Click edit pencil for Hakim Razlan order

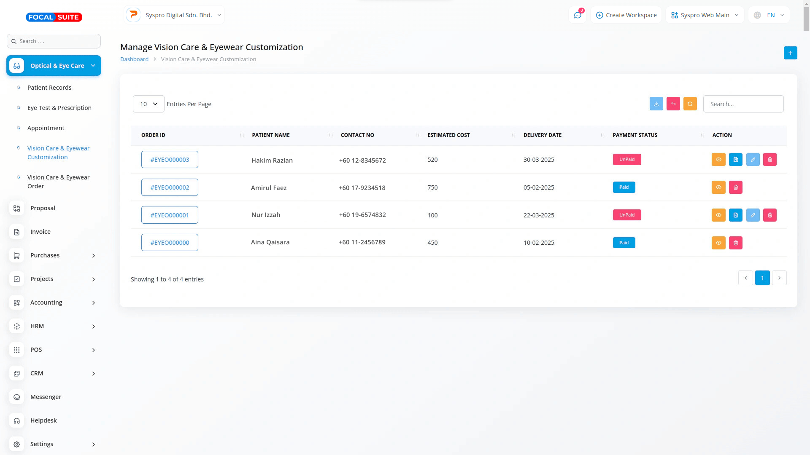[753, 160]
